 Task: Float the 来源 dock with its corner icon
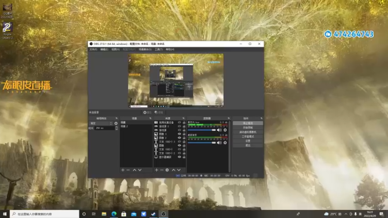[183, 118]
